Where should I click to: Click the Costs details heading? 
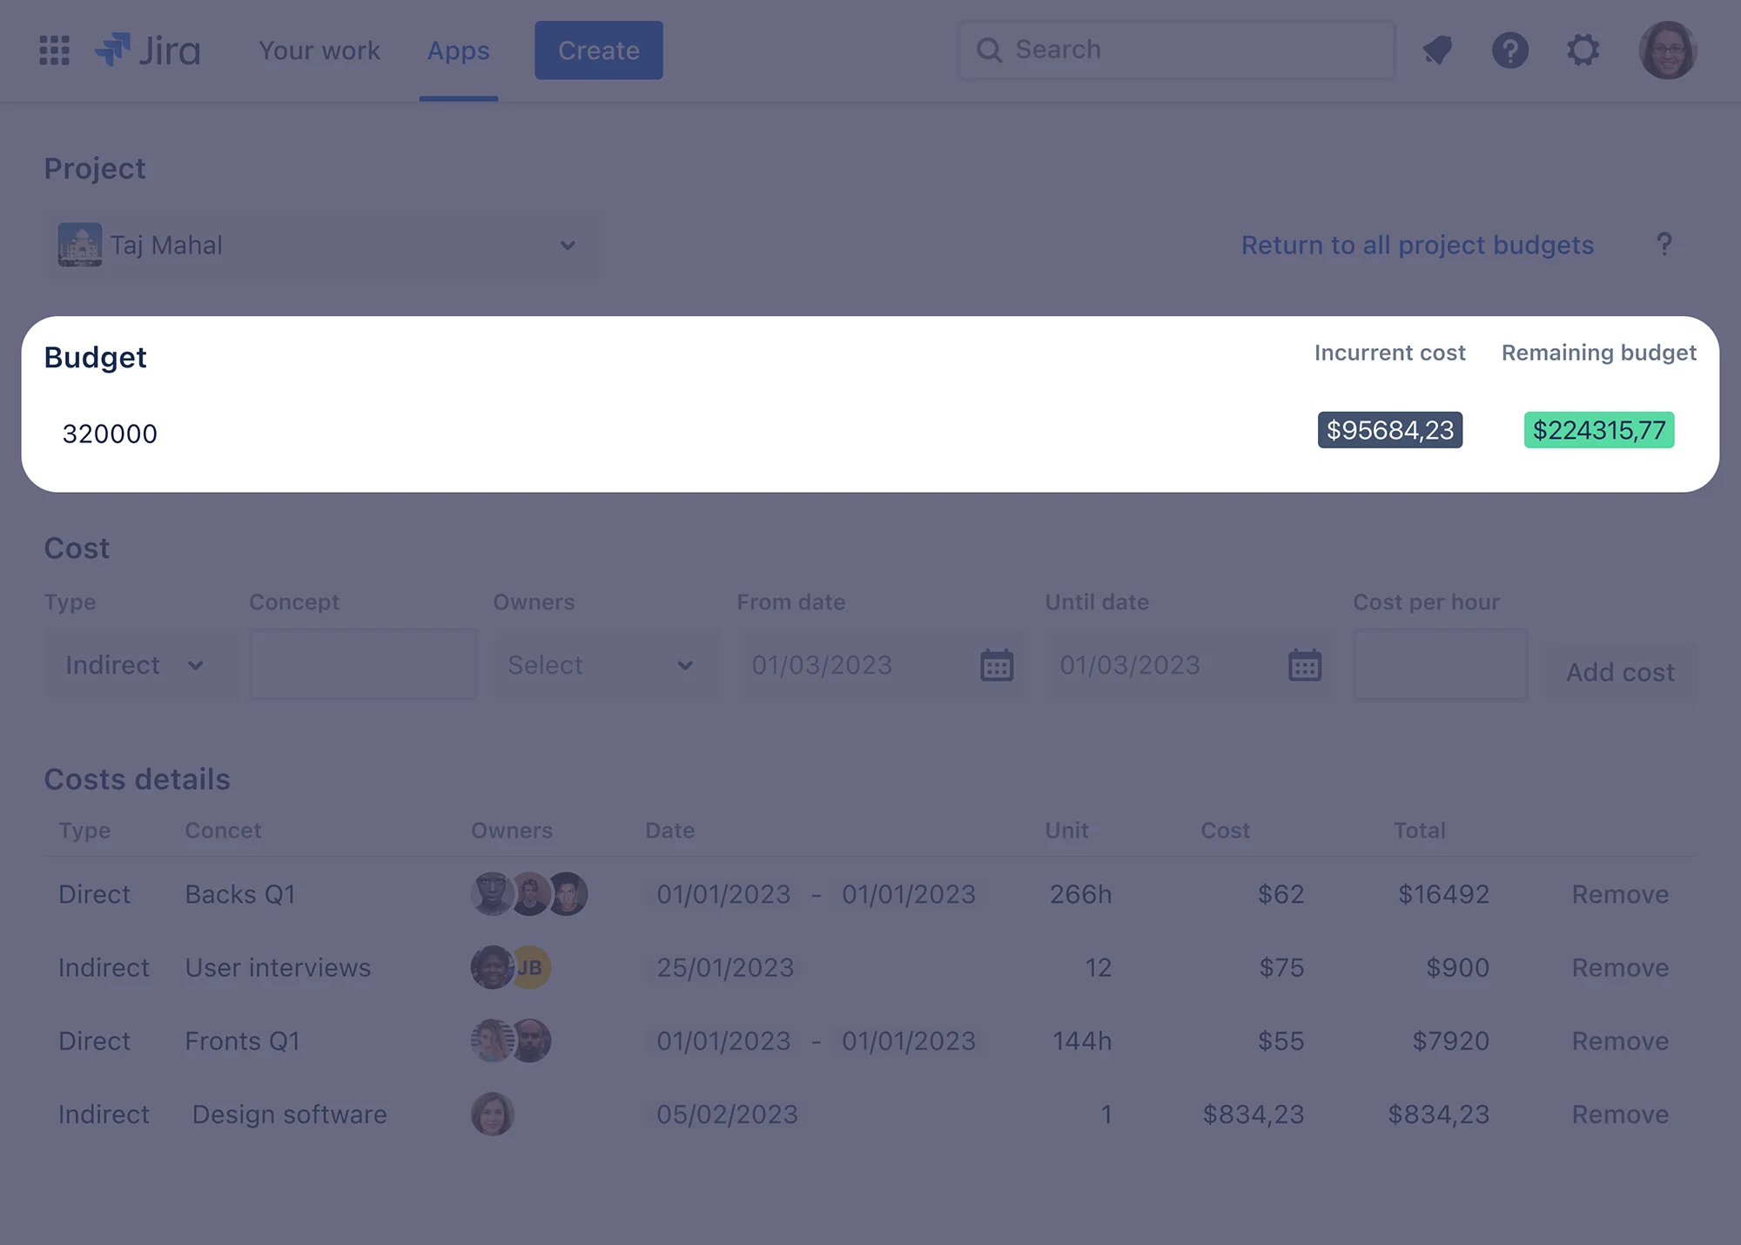tap(137, 778)
